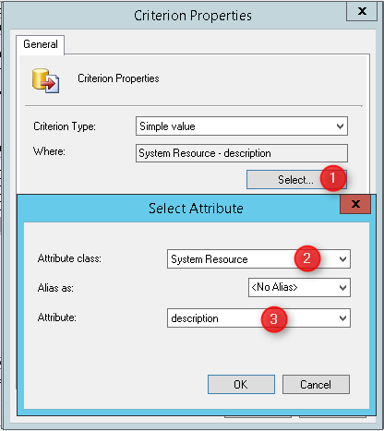Click the Select Attribute title bar

coord(197,209)
